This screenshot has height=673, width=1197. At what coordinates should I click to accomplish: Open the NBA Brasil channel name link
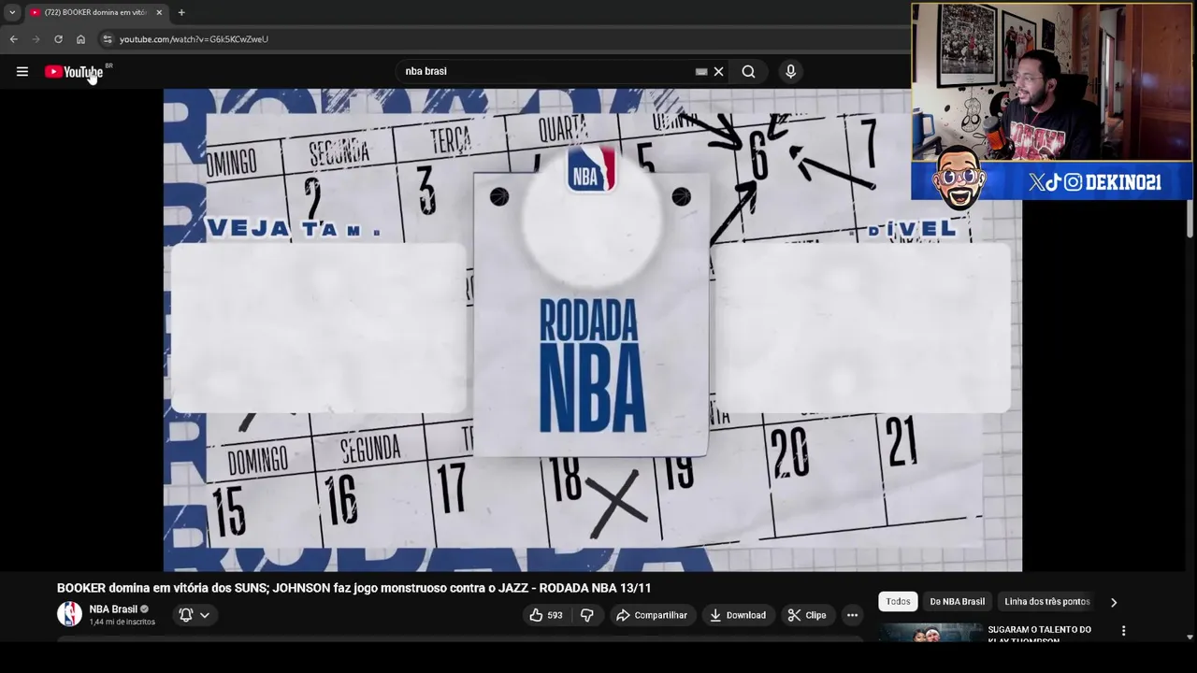[113, 609]
